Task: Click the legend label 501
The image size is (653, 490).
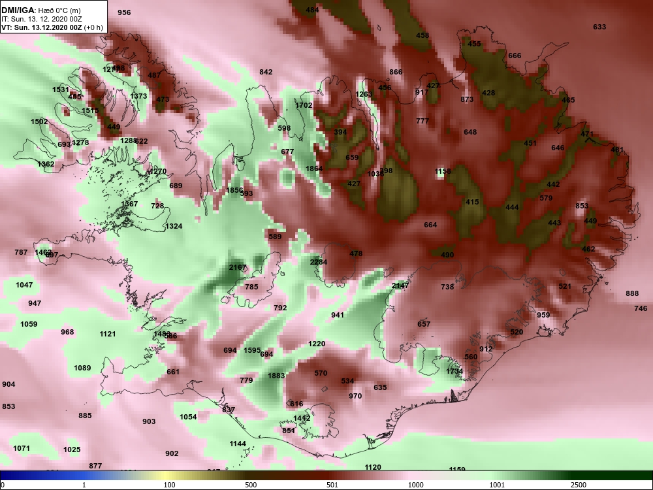Action: point(332,485)
